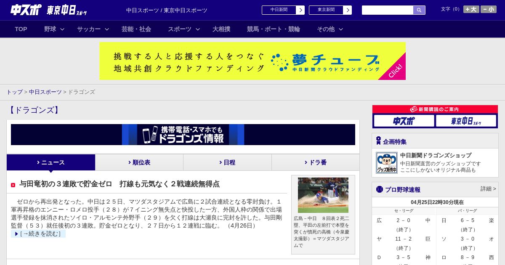Increase text size with 大 button
This screenshot has height=265, width=505.
[x=471, y=9]
